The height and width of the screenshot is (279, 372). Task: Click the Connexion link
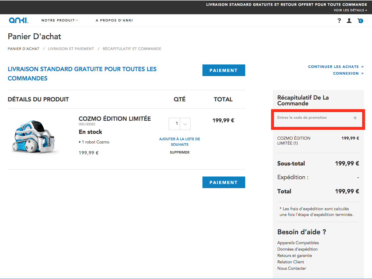click(348, 73)
